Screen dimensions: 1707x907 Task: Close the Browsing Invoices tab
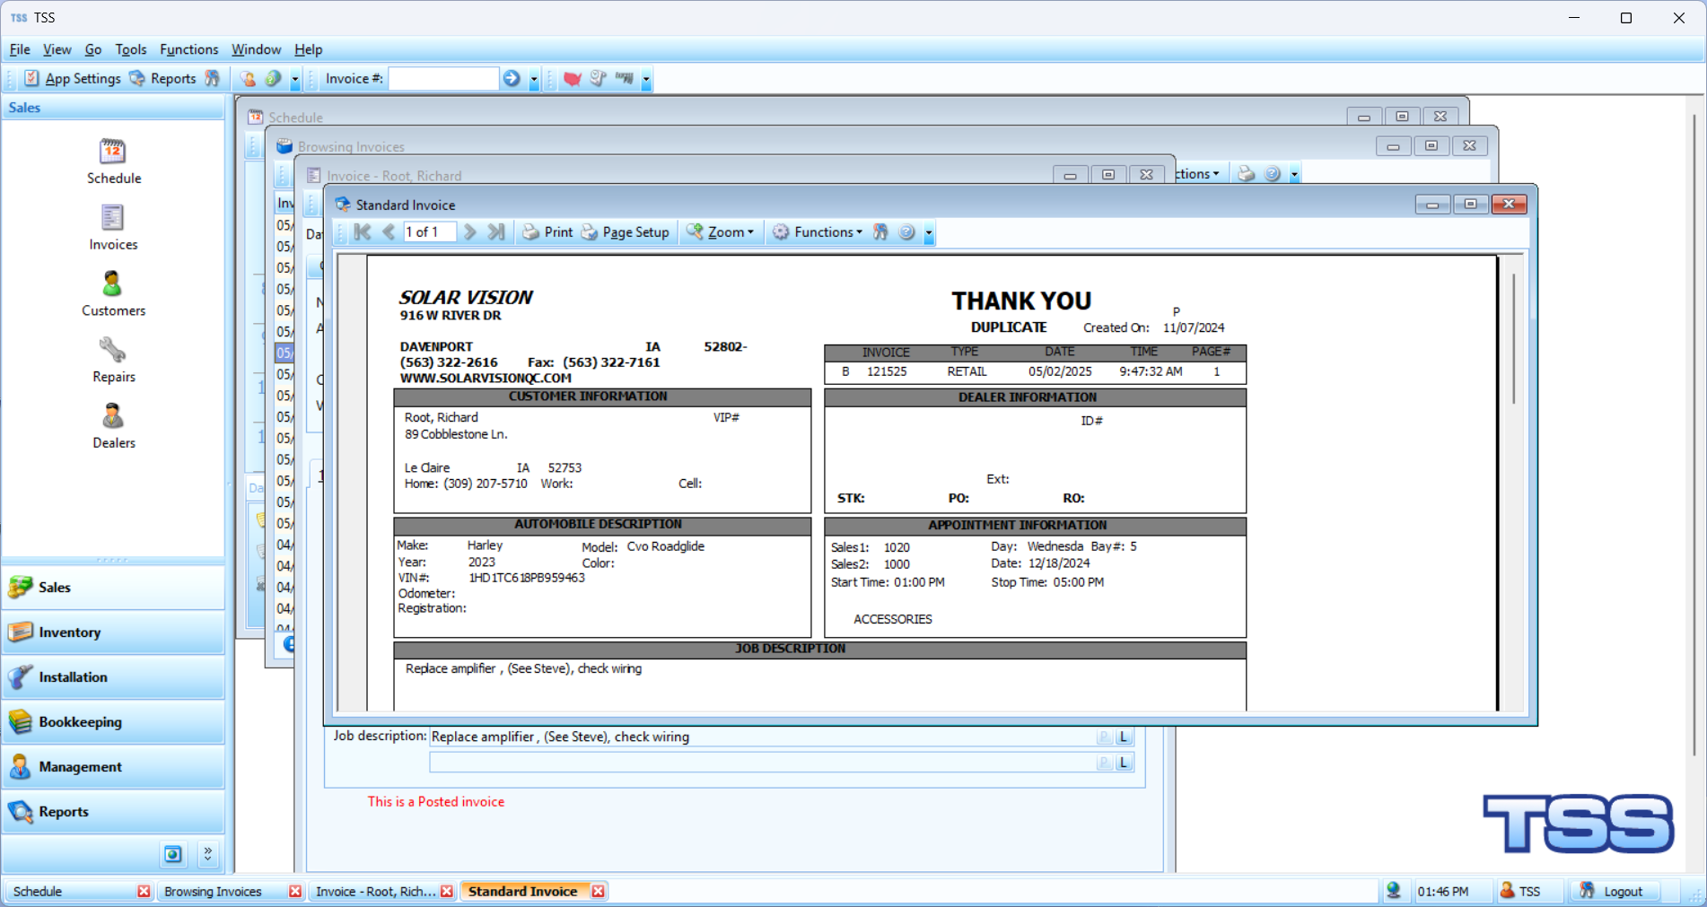295,891
